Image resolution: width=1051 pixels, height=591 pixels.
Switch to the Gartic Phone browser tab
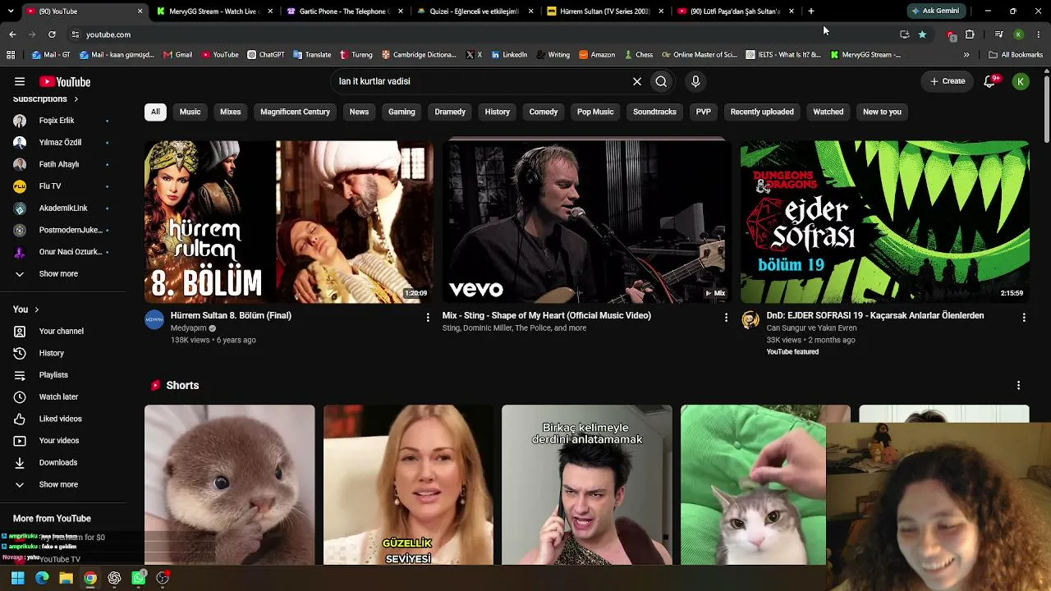343,11
